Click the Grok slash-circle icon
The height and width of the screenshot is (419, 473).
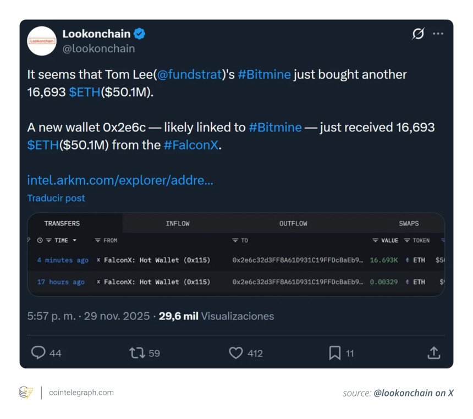(418, 34)
